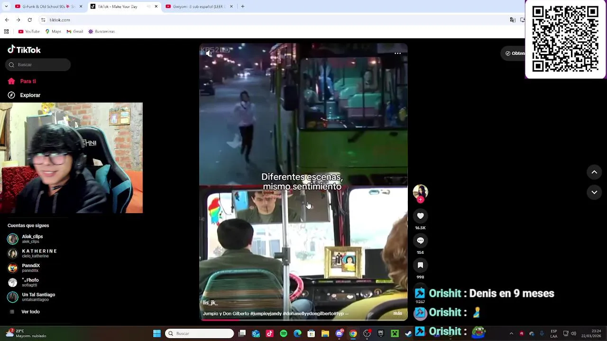The image size is (607, 341).
Task: Open the YouTube bookmark
Action: pos(29,32)
